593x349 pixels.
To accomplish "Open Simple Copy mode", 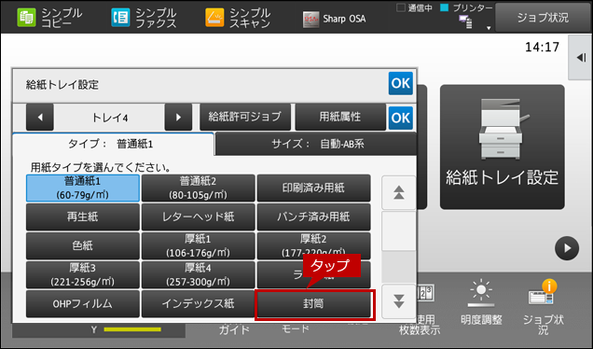I will [49, 18].
